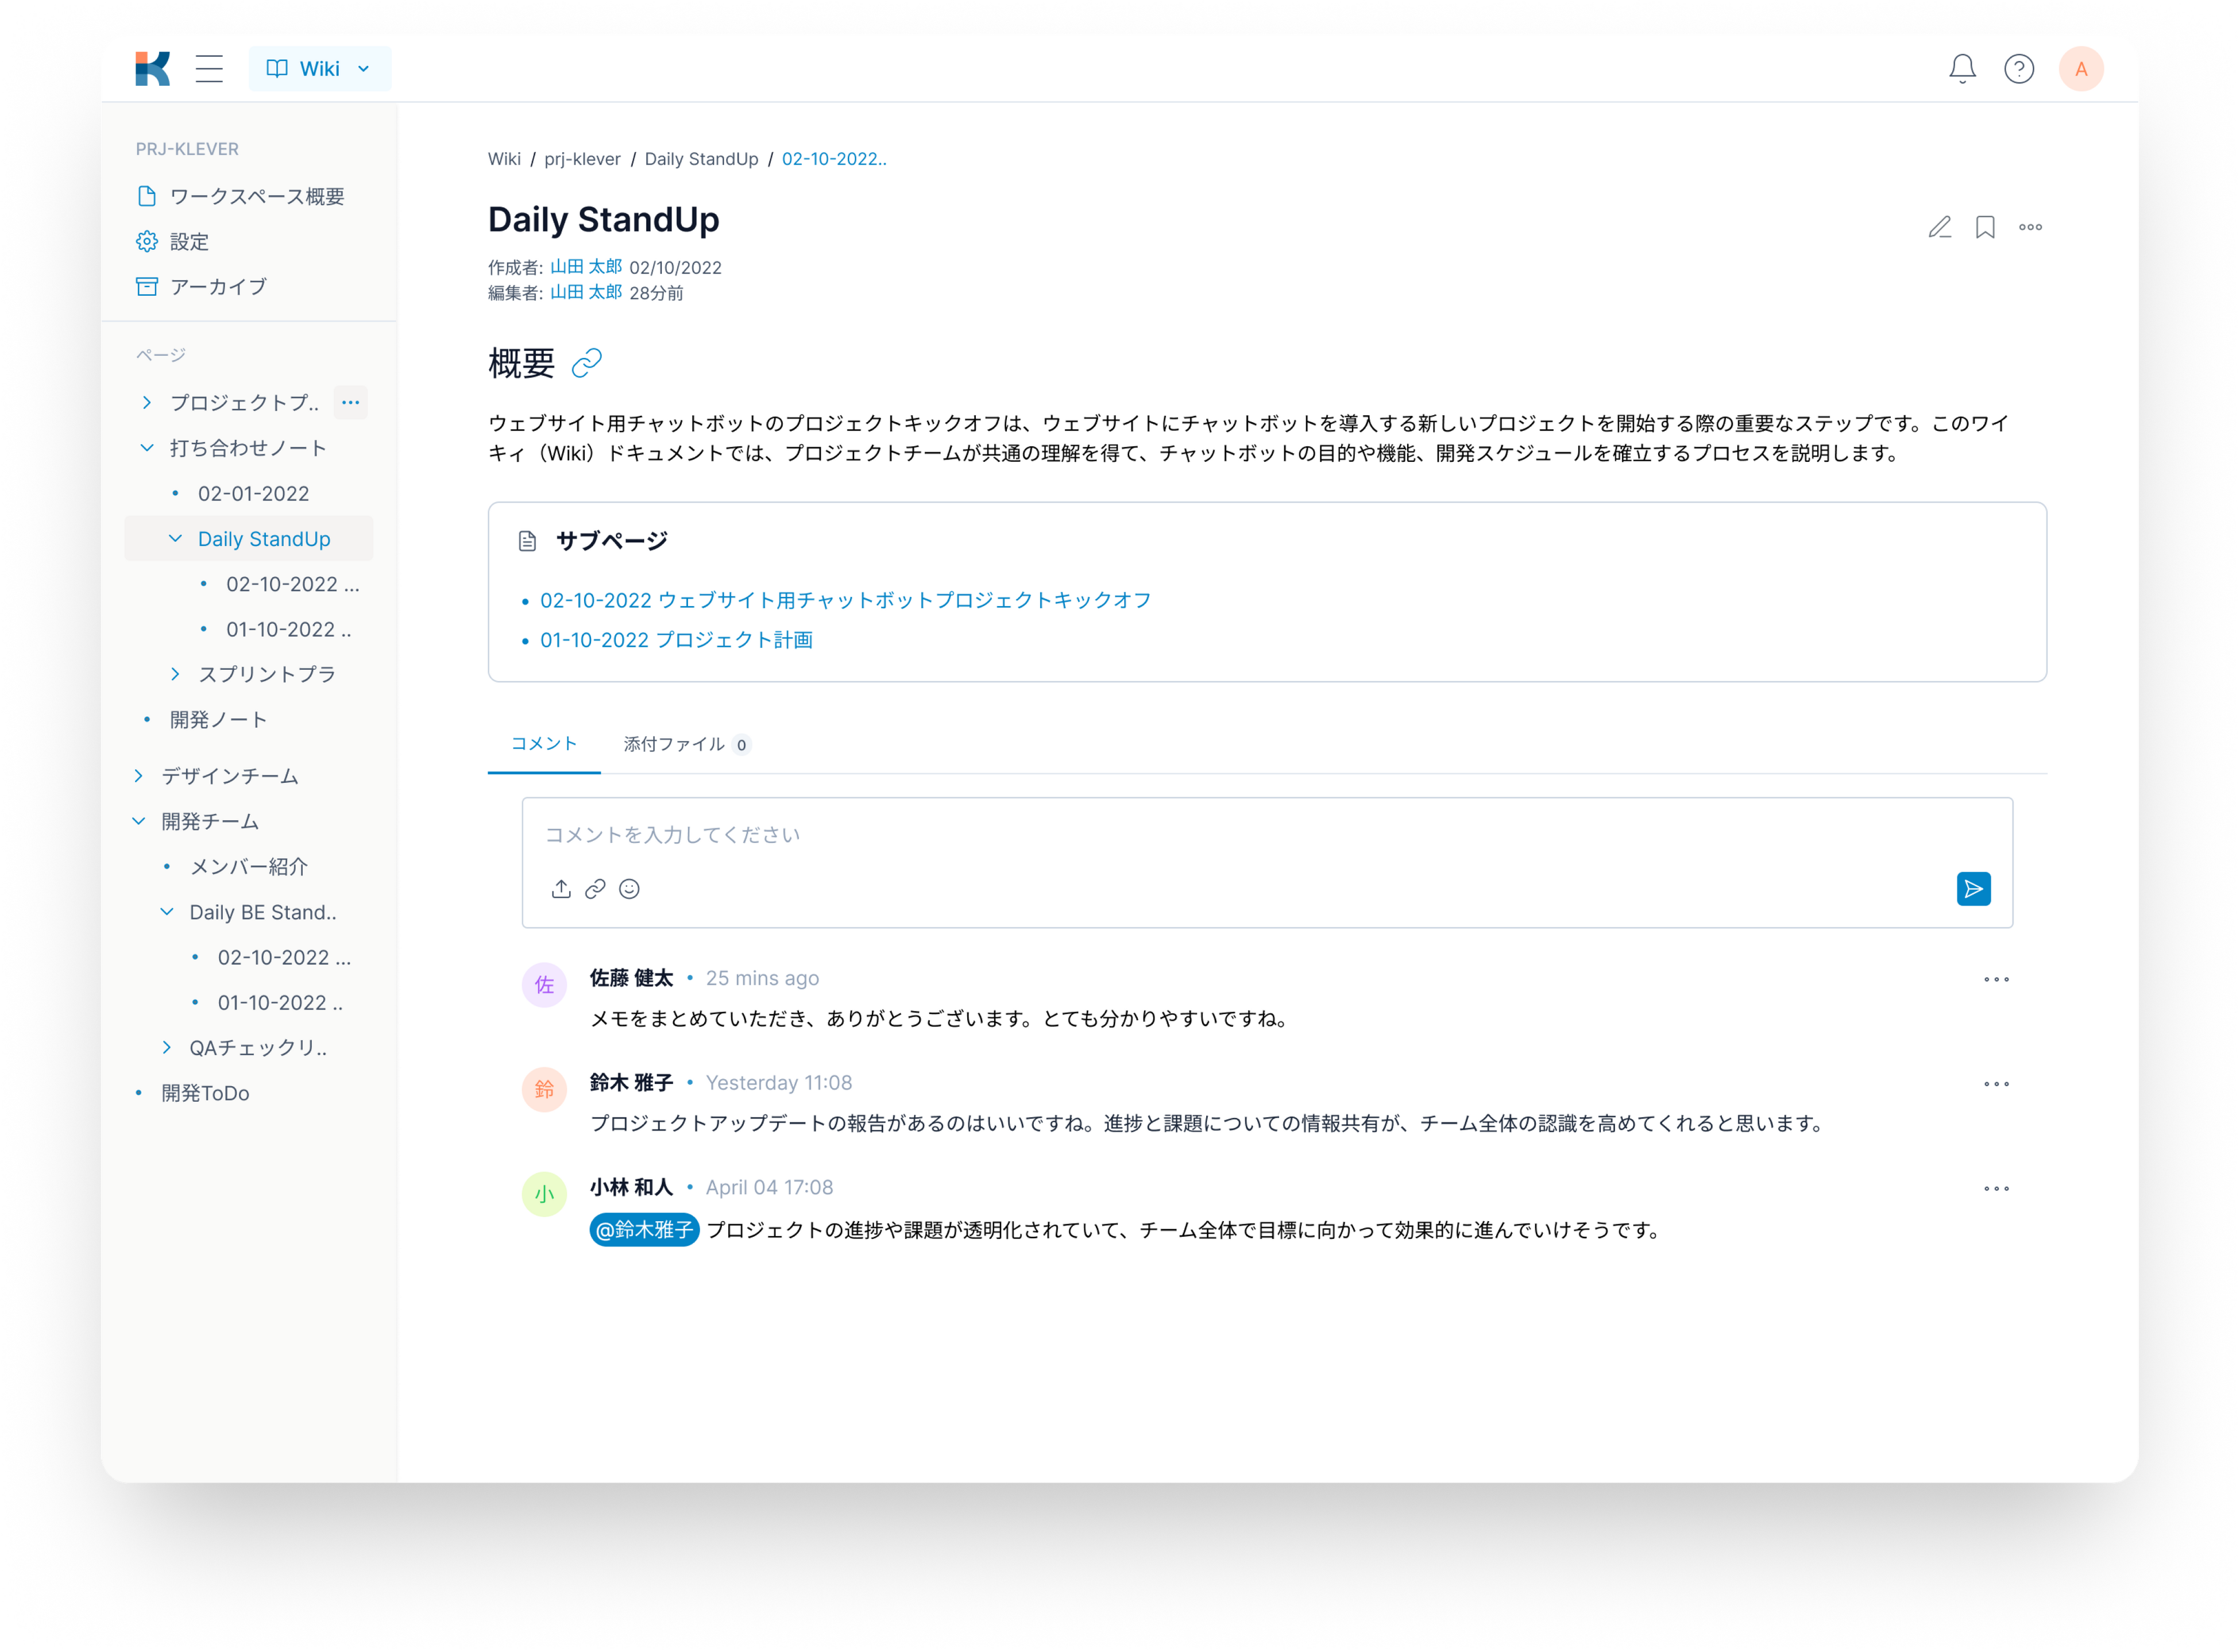The image size is (2240, 1652).
Task: Open the 01-10-2022 プロジェクト計画 subpage link
Action: click(676, 640)
